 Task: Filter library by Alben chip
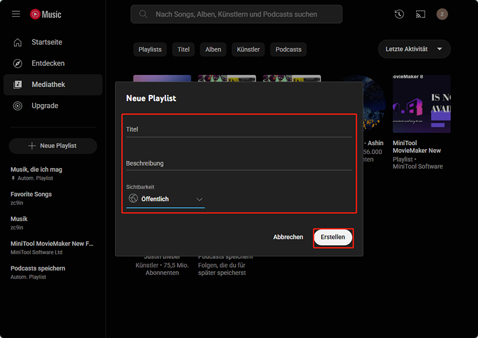[213, 49]
